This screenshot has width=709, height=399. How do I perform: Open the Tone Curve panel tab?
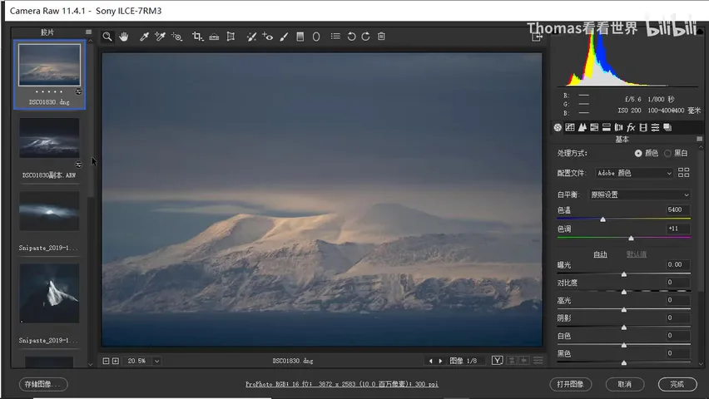click(x=570, y=127)
